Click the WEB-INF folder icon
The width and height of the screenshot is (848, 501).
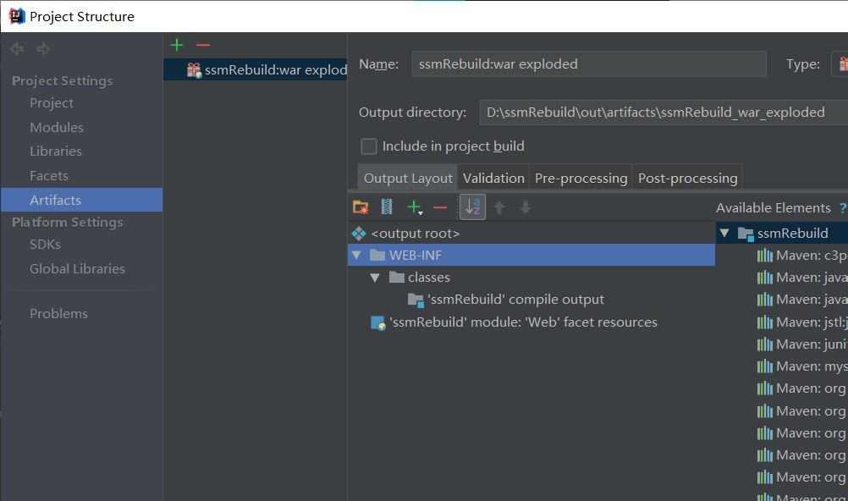pos(377,255)
